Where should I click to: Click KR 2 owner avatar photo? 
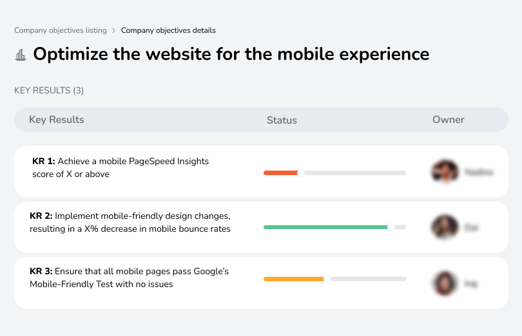pyautogui.click(x=445, y=227)
